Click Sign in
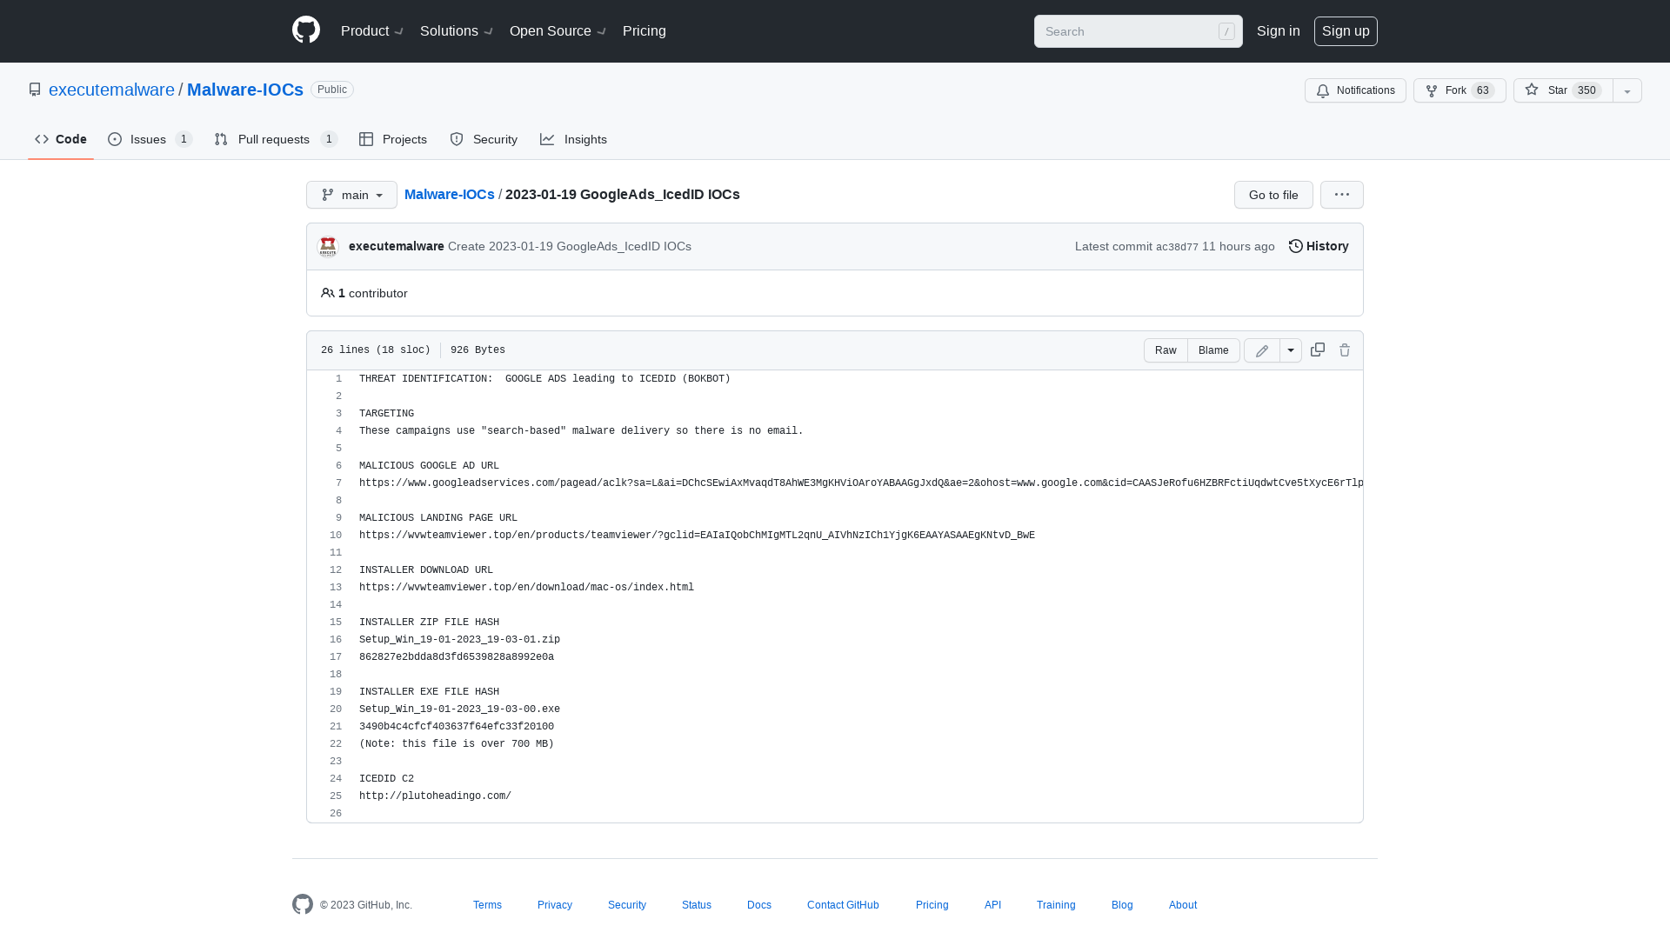1670x939 pixels. point(1279,31)
